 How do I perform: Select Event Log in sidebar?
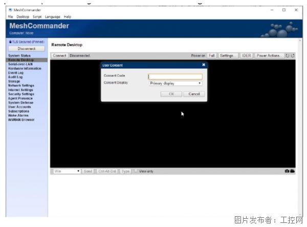pyautogui.click(x=16, y=73)
